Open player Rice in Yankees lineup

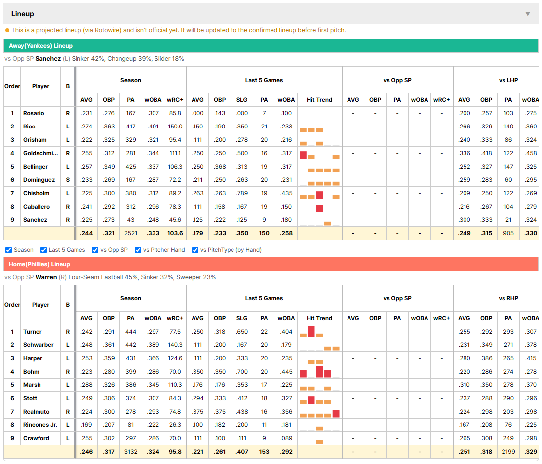click(x=29, y=127)
